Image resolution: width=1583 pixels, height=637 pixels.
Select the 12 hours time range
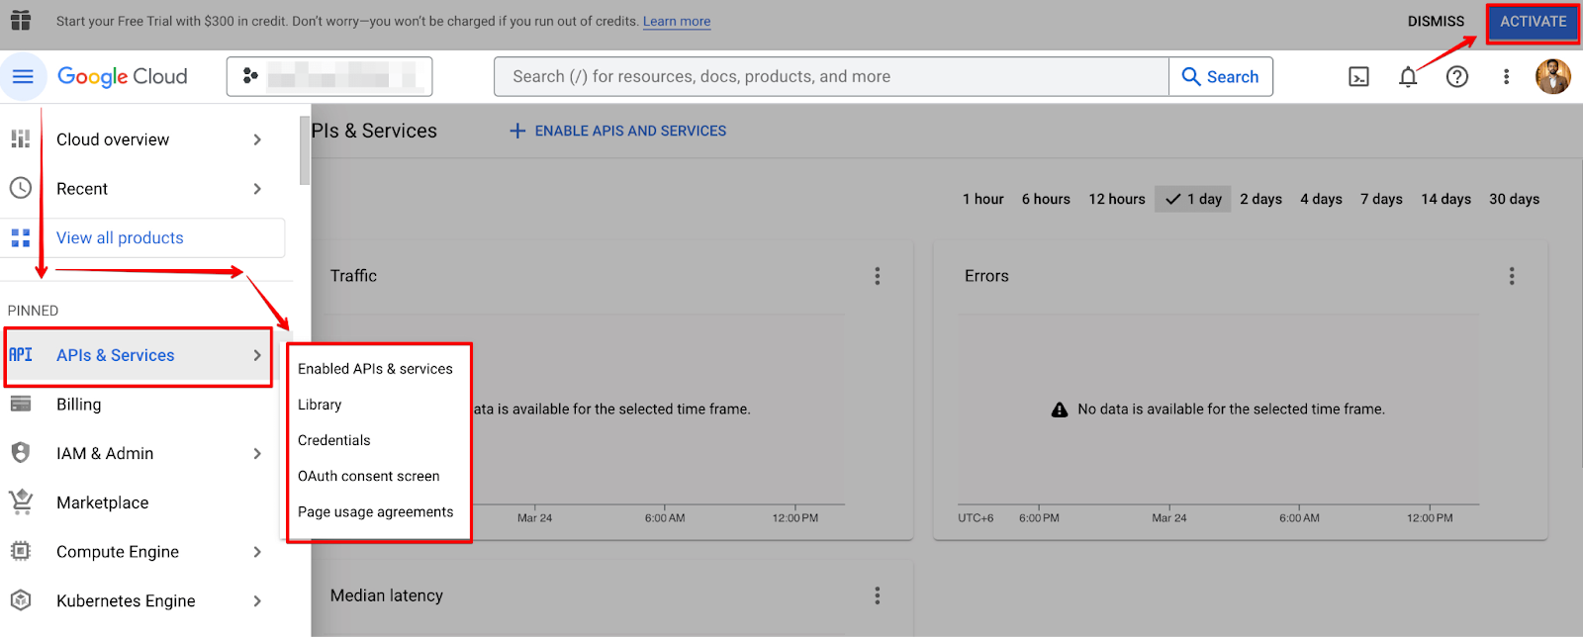(x=1117, y=199)
